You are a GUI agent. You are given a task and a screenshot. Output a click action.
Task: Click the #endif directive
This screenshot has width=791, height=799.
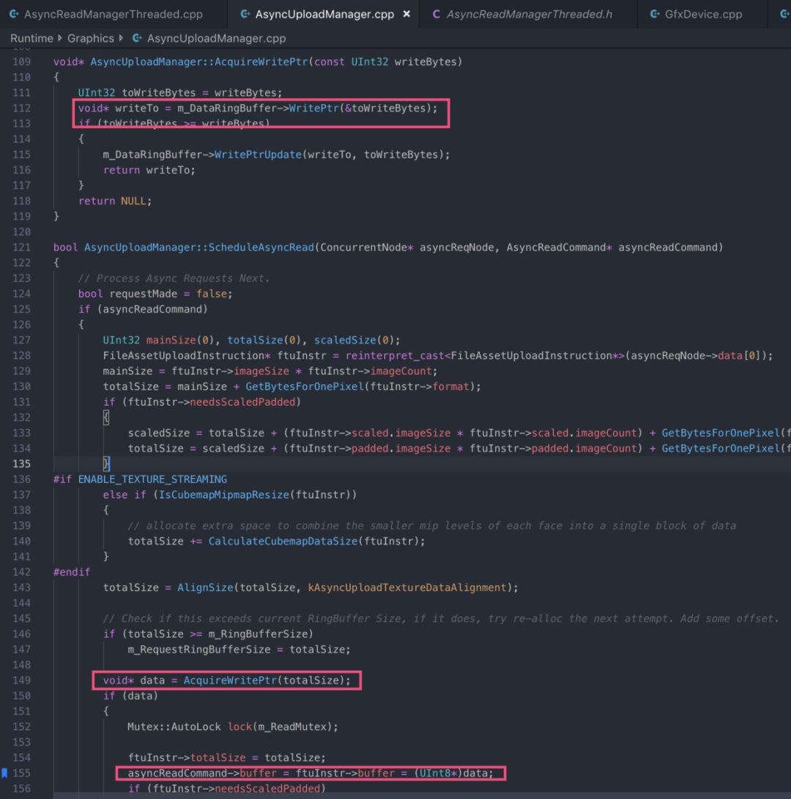72,572
